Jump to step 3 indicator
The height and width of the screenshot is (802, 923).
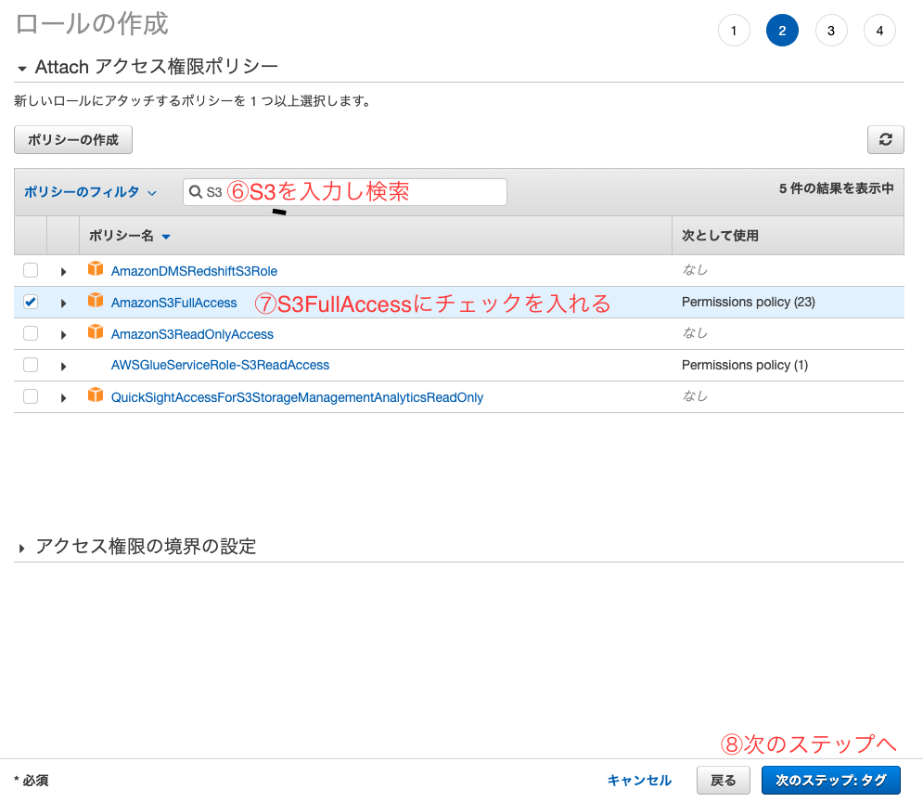point(831,31)
